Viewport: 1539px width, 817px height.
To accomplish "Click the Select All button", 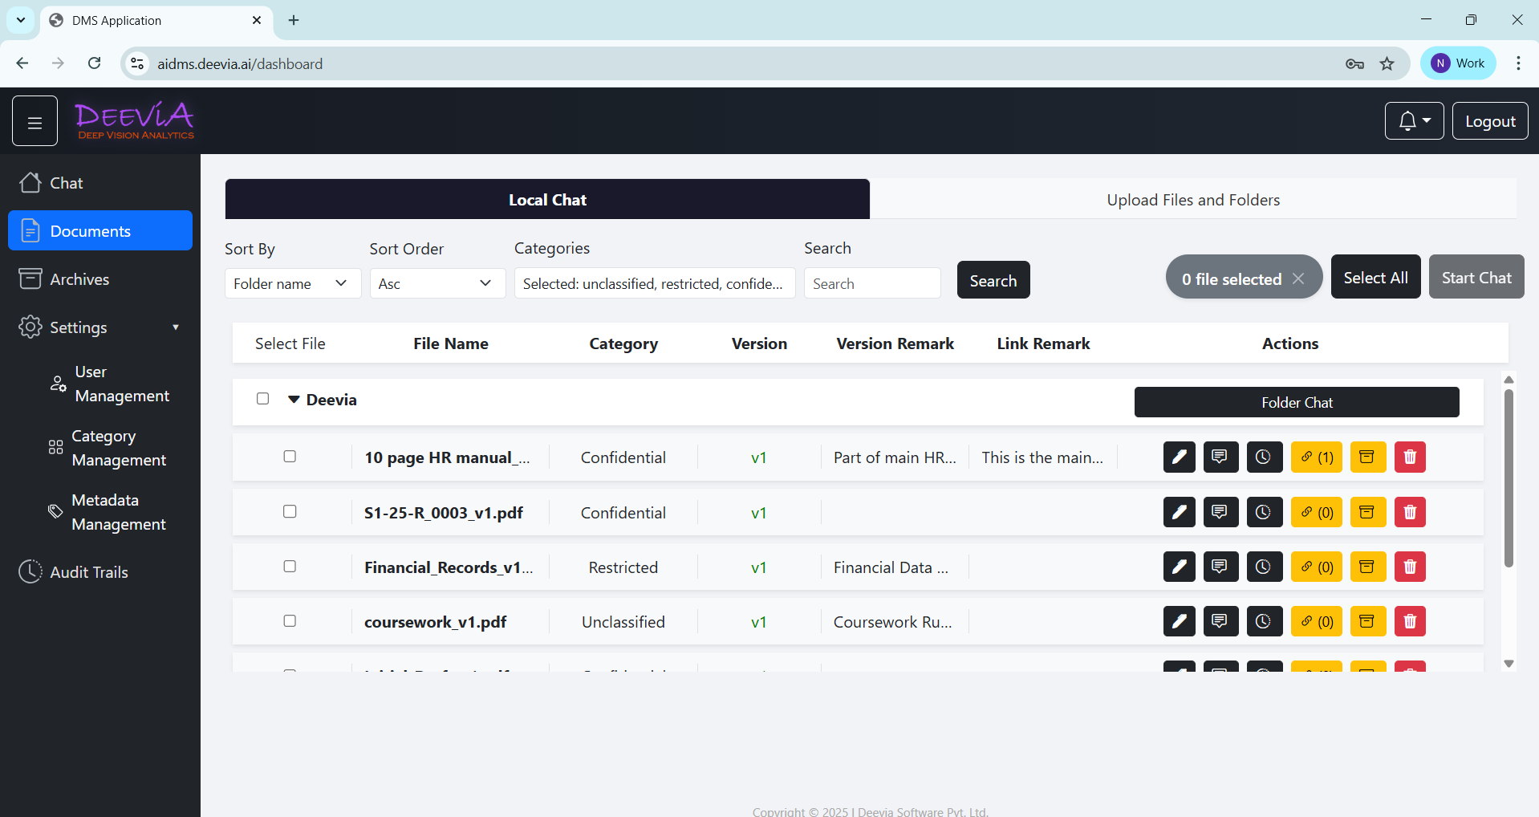I will 1375,276.
